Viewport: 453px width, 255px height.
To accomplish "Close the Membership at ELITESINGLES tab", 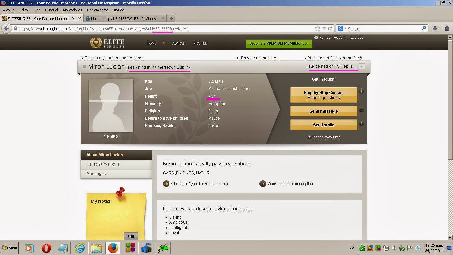I will pos(163,18).
